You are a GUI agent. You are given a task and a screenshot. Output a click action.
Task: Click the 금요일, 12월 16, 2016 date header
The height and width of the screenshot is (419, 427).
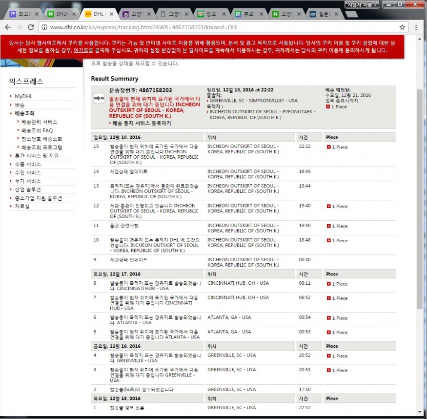(117, 346)
